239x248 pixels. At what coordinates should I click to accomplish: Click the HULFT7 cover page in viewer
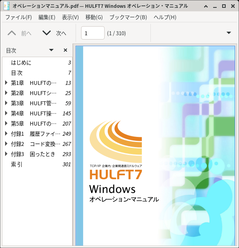155,146
